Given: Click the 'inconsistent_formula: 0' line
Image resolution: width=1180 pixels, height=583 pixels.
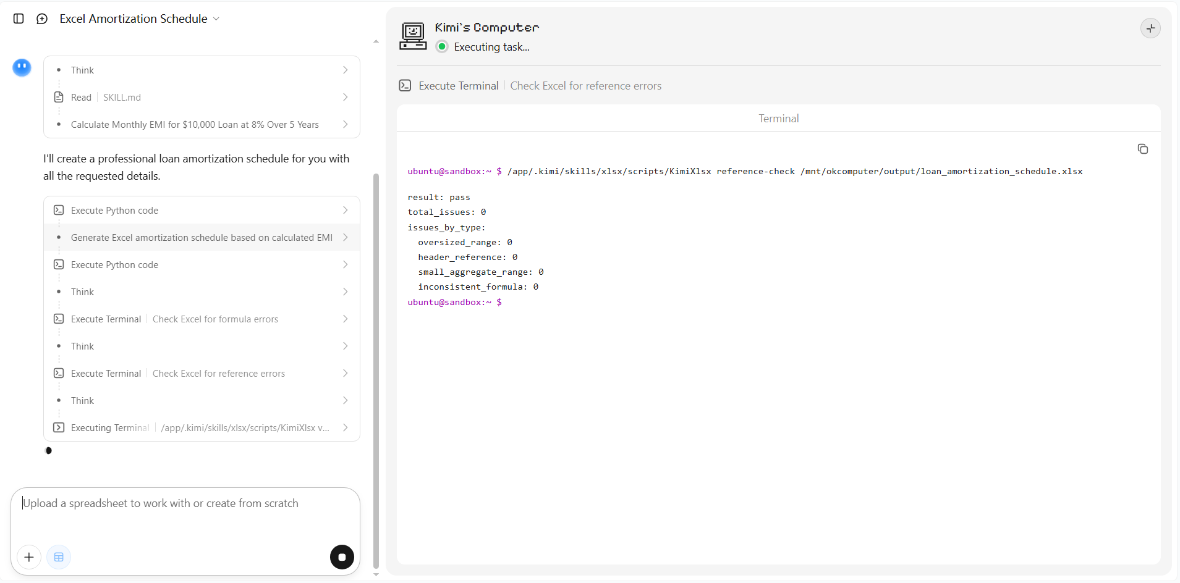Looking at the screenshot, I should click(478, 287).
